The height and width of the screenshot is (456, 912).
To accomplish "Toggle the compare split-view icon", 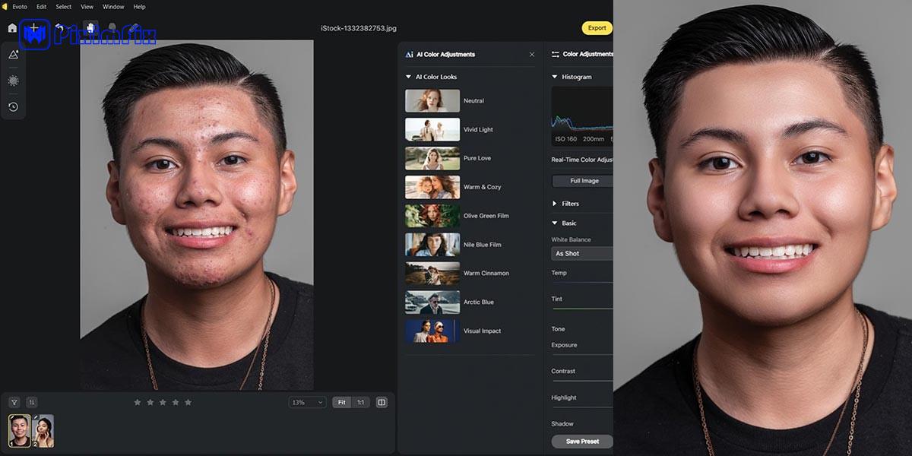I will [x=382, y=402].
